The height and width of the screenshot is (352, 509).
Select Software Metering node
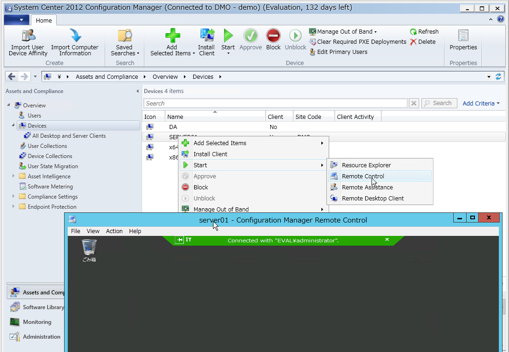coord(50,187)
